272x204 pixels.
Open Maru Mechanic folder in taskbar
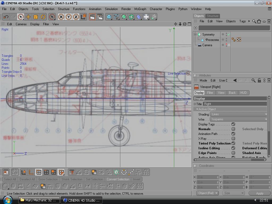39,200
